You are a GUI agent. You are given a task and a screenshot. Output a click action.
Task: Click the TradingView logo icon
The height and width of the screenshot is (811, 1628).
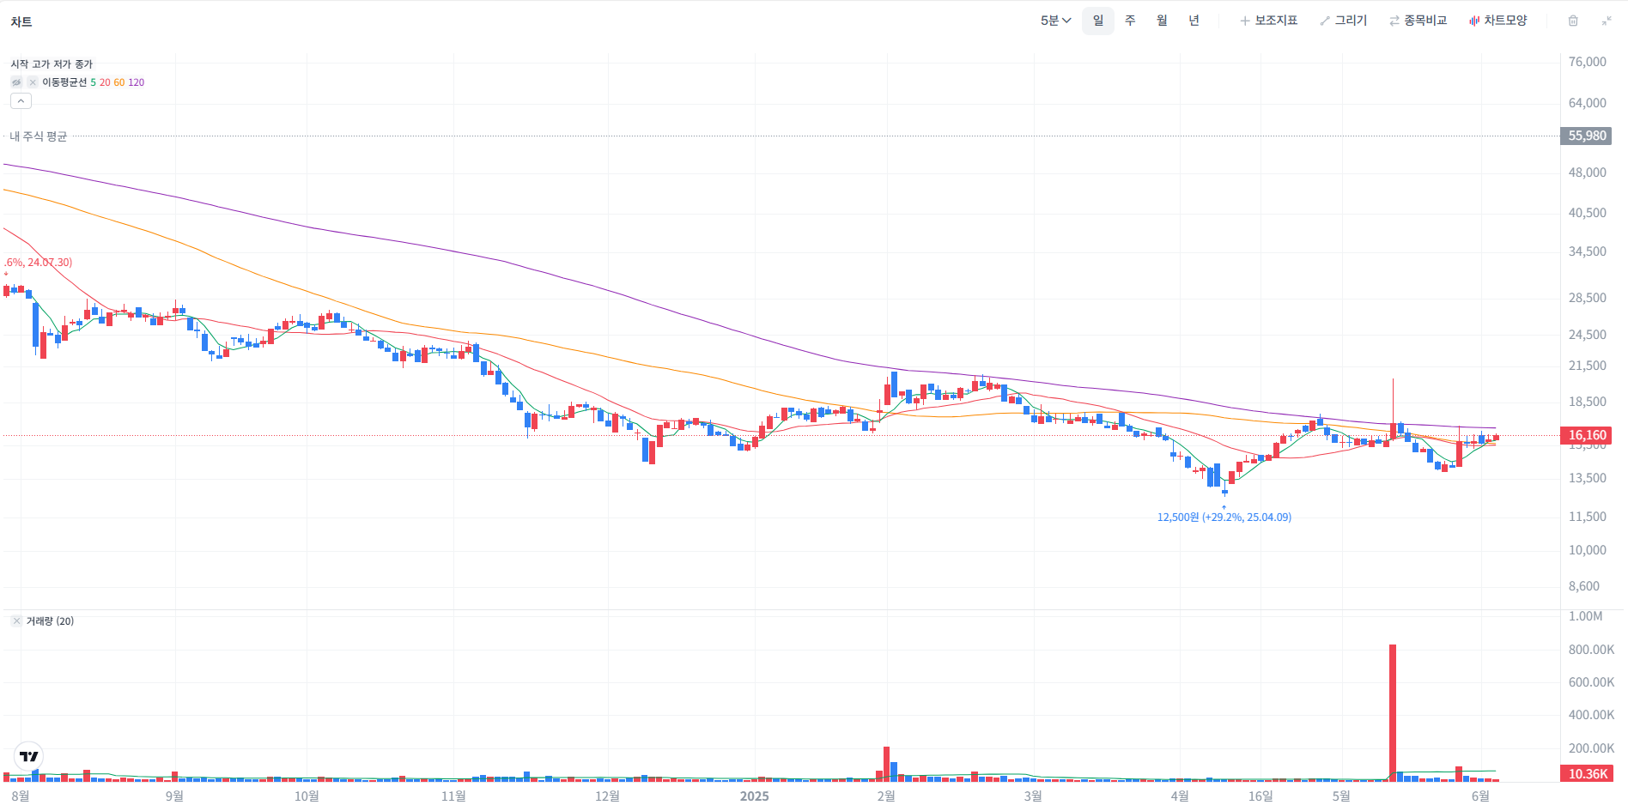(29, 756)
